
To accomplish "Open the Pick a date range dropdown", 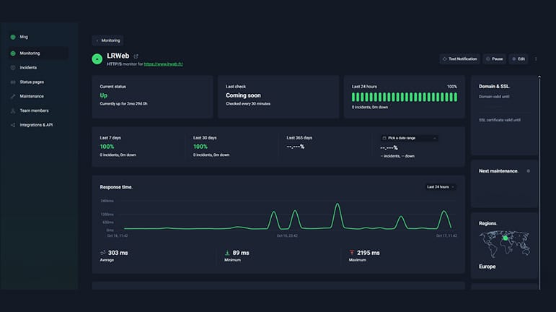I will [409, 138].
